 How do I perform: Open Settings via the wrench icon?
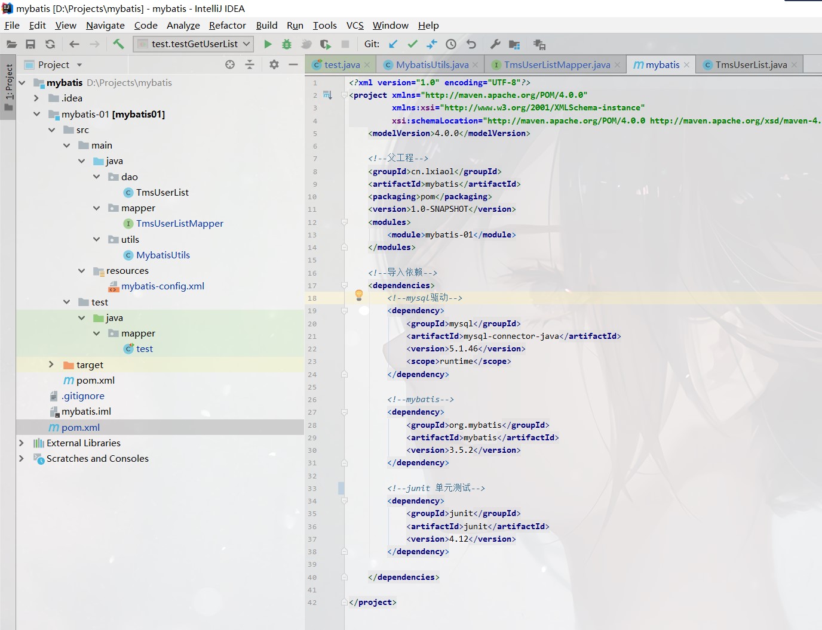coord(495,44)
